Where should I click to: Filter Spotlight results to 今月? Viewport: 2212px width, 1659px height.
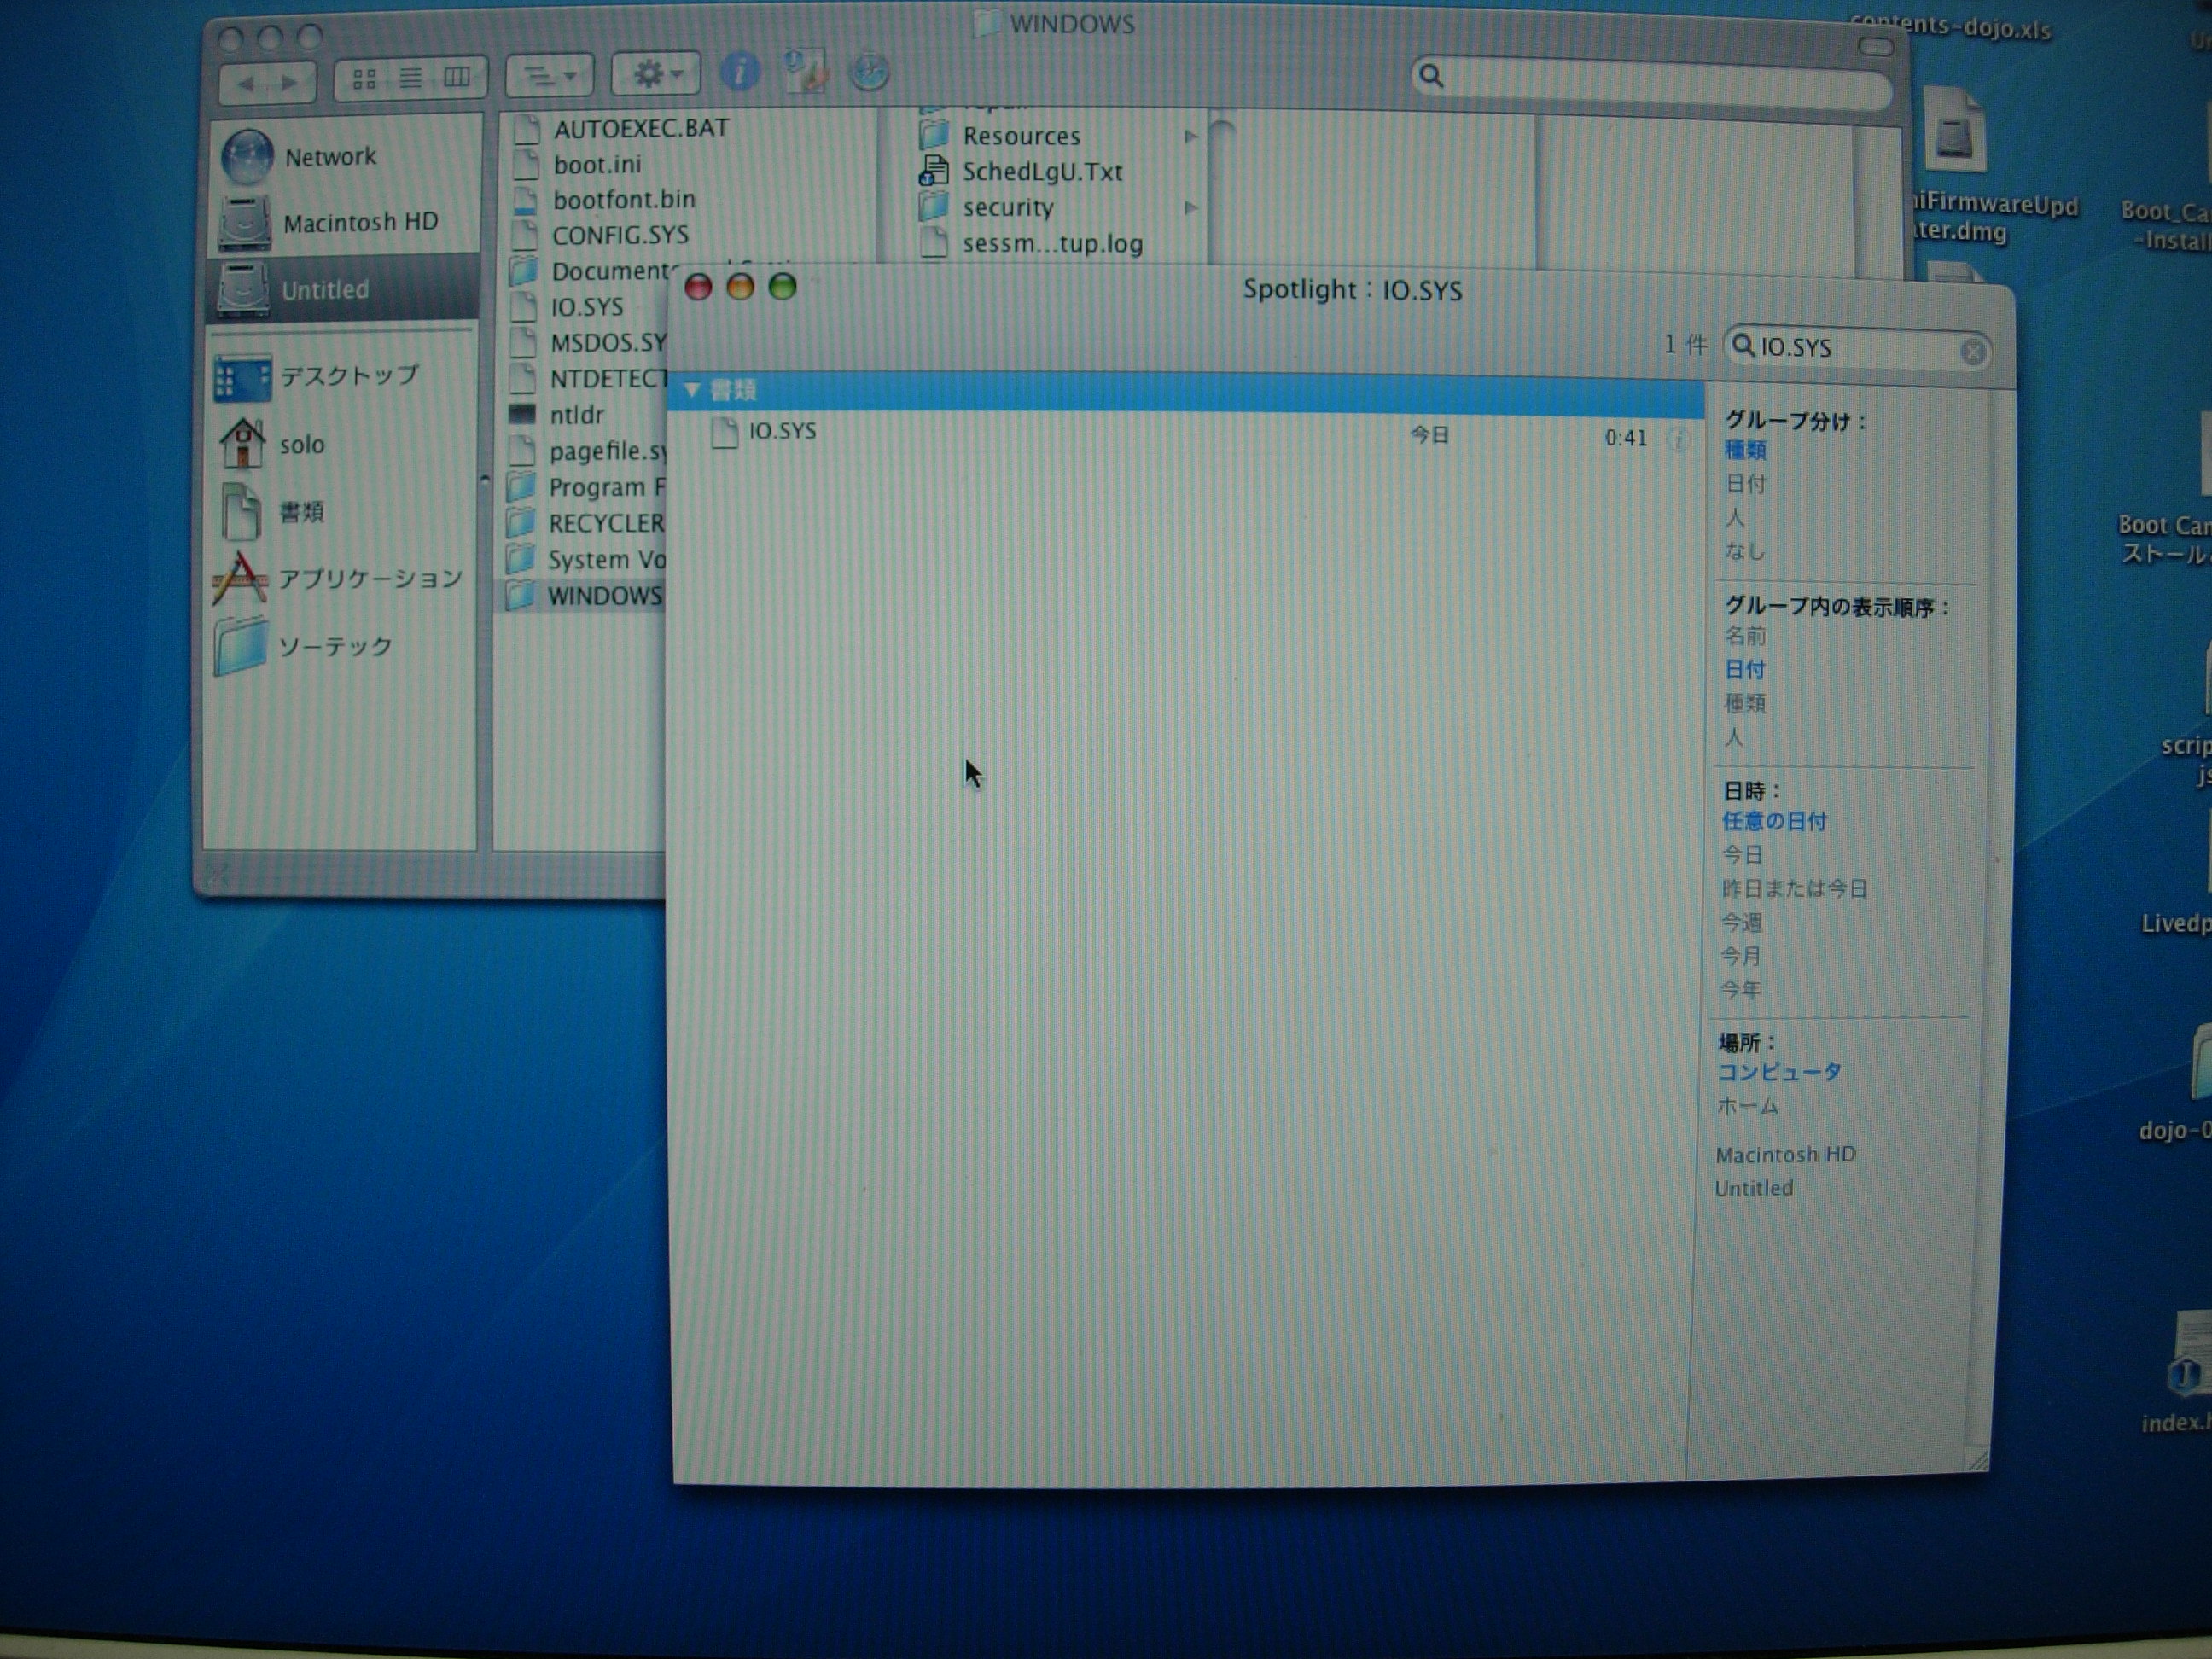click(1740, 956)
